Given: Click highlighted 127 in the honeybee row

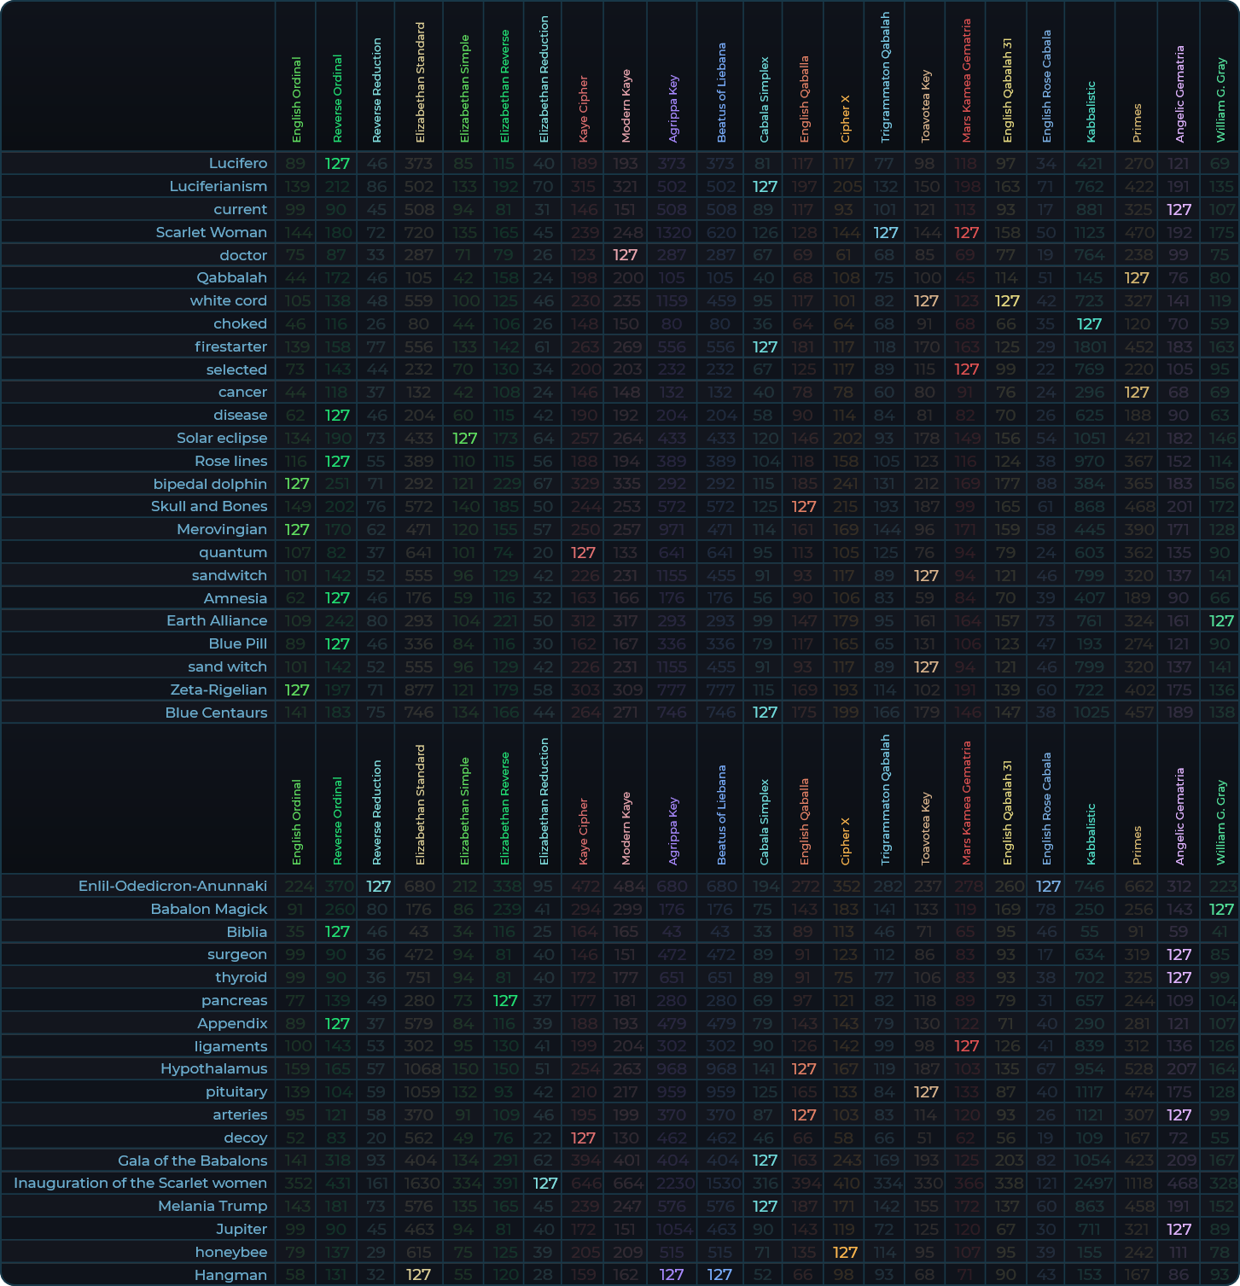Looking at the screenshot, I should tap(845, 1252).
